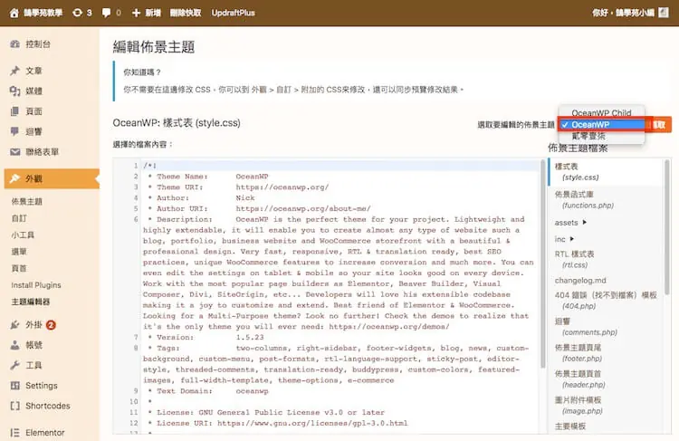Click 'Author: Nick' code line

point(201,197)
